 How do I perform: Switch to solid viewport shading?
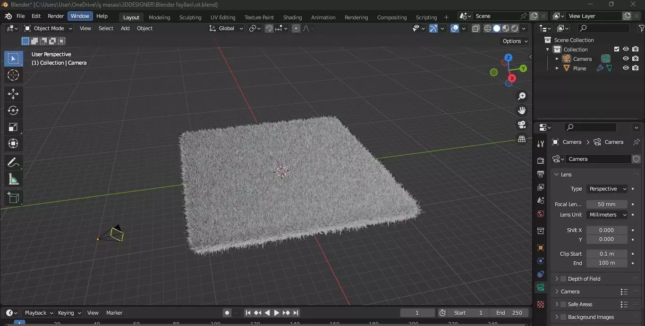[x=497, y=28]
